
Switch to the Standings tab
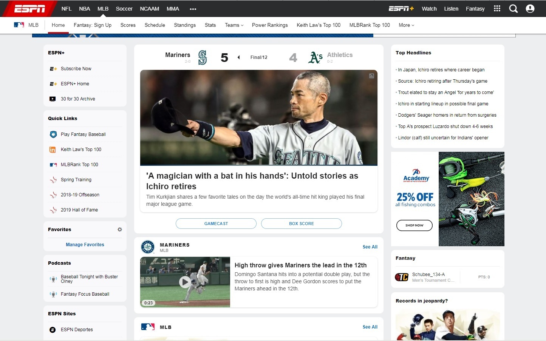[185, 25]
